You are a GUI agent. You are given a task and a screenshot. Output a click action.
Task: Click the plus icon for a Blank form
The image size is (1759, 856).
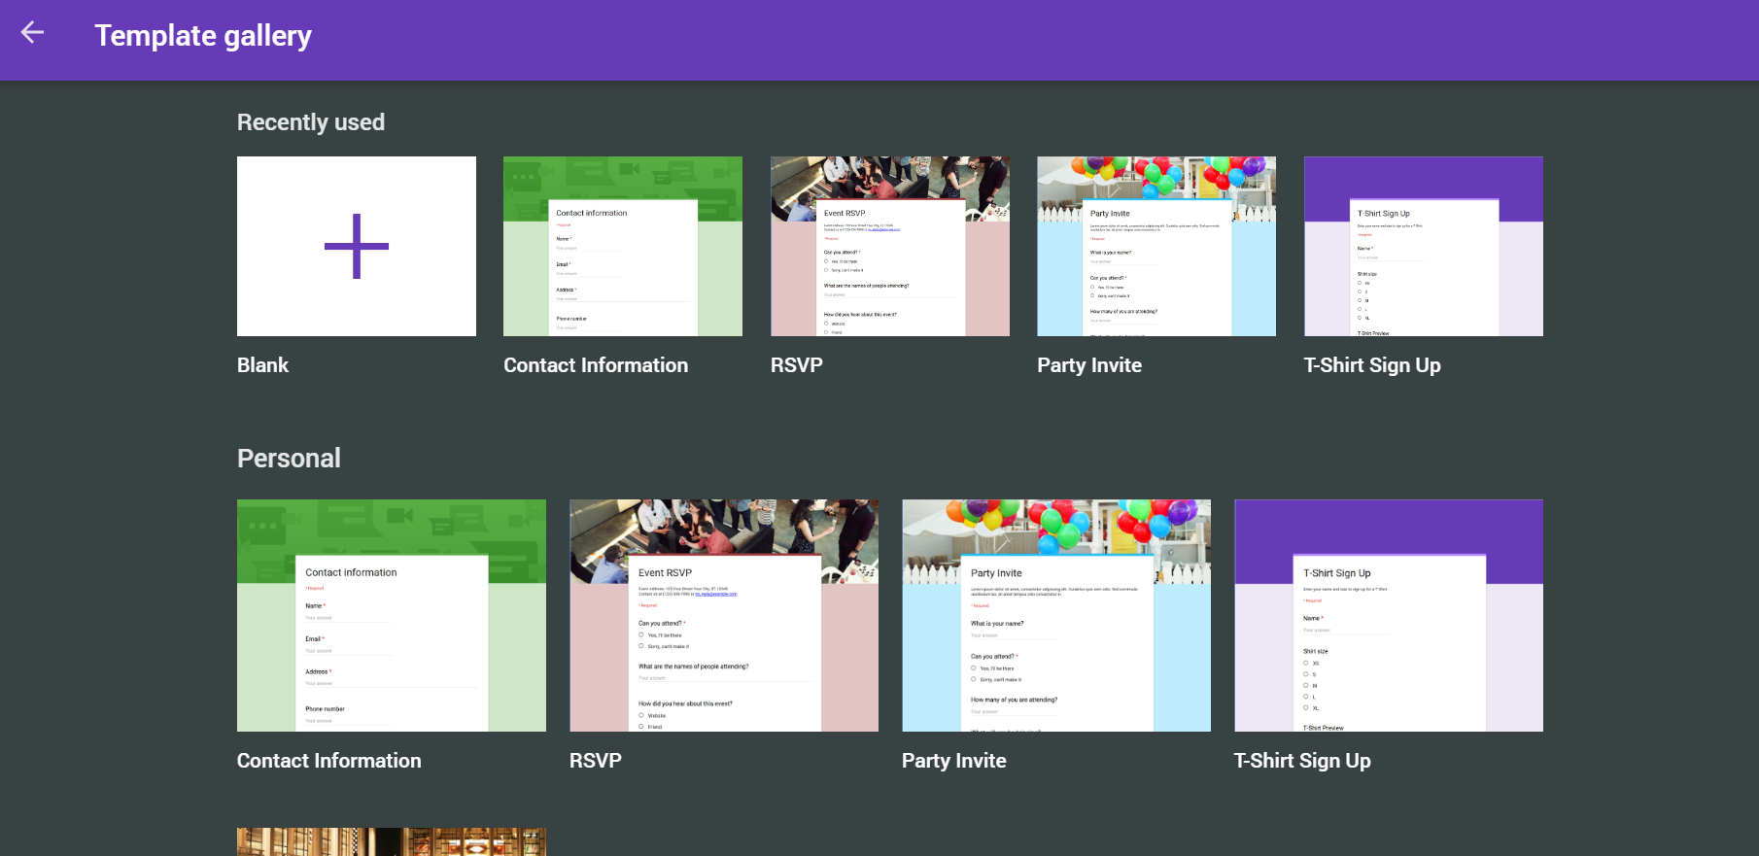point(357,246)
